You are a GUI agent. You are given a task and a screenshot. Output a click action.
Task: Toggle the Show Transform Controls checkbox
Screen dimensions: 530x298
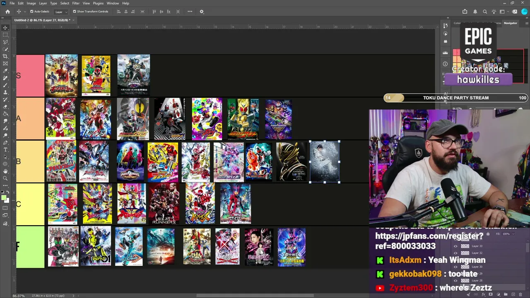point(75,12)
